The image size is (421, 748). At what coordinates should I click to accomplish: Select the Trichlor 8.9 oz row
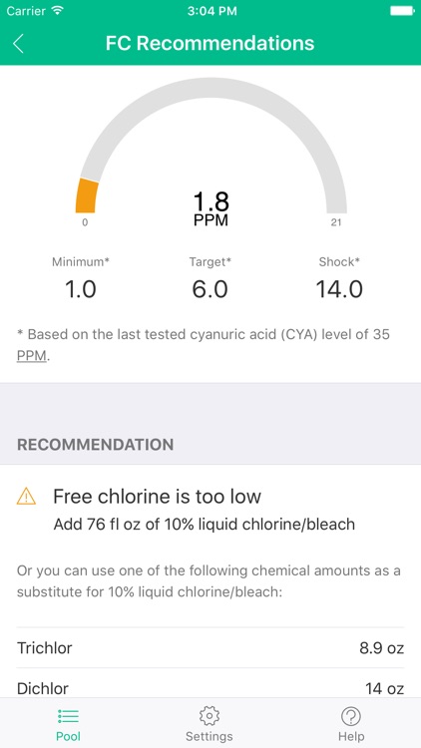(x=210, y=648)
